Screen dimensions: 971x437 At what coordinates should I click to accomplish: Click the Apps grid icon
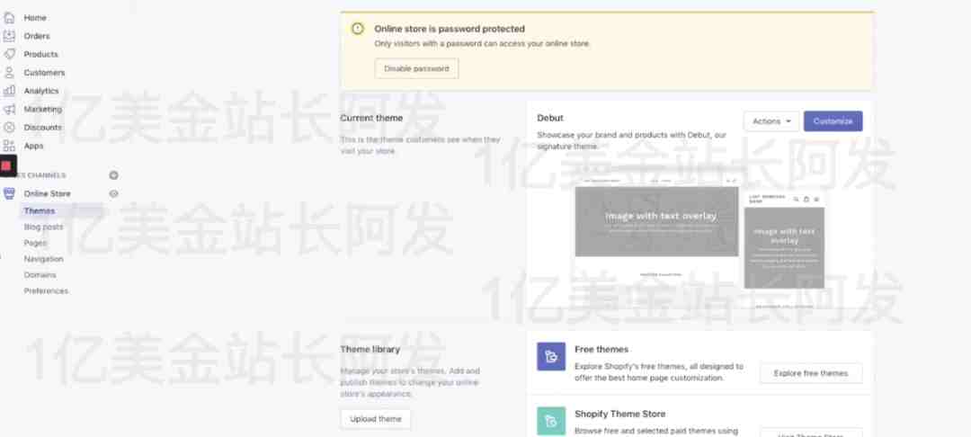click(x=9, y=146)
